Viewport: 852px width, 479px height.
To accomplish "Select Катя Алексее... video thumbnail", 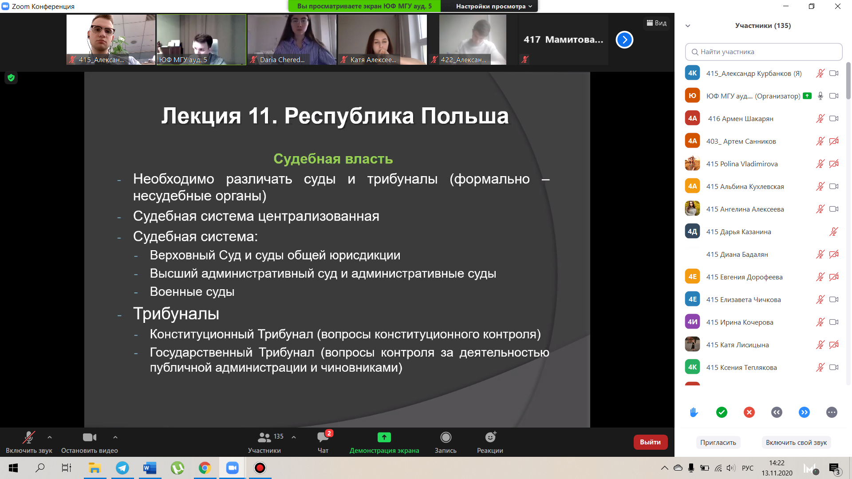I will pos(383,40).
